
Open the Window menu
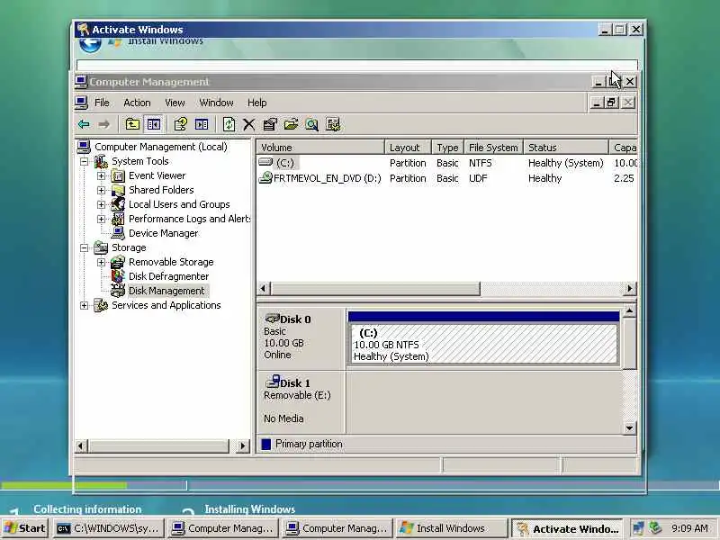pos(216,103)
